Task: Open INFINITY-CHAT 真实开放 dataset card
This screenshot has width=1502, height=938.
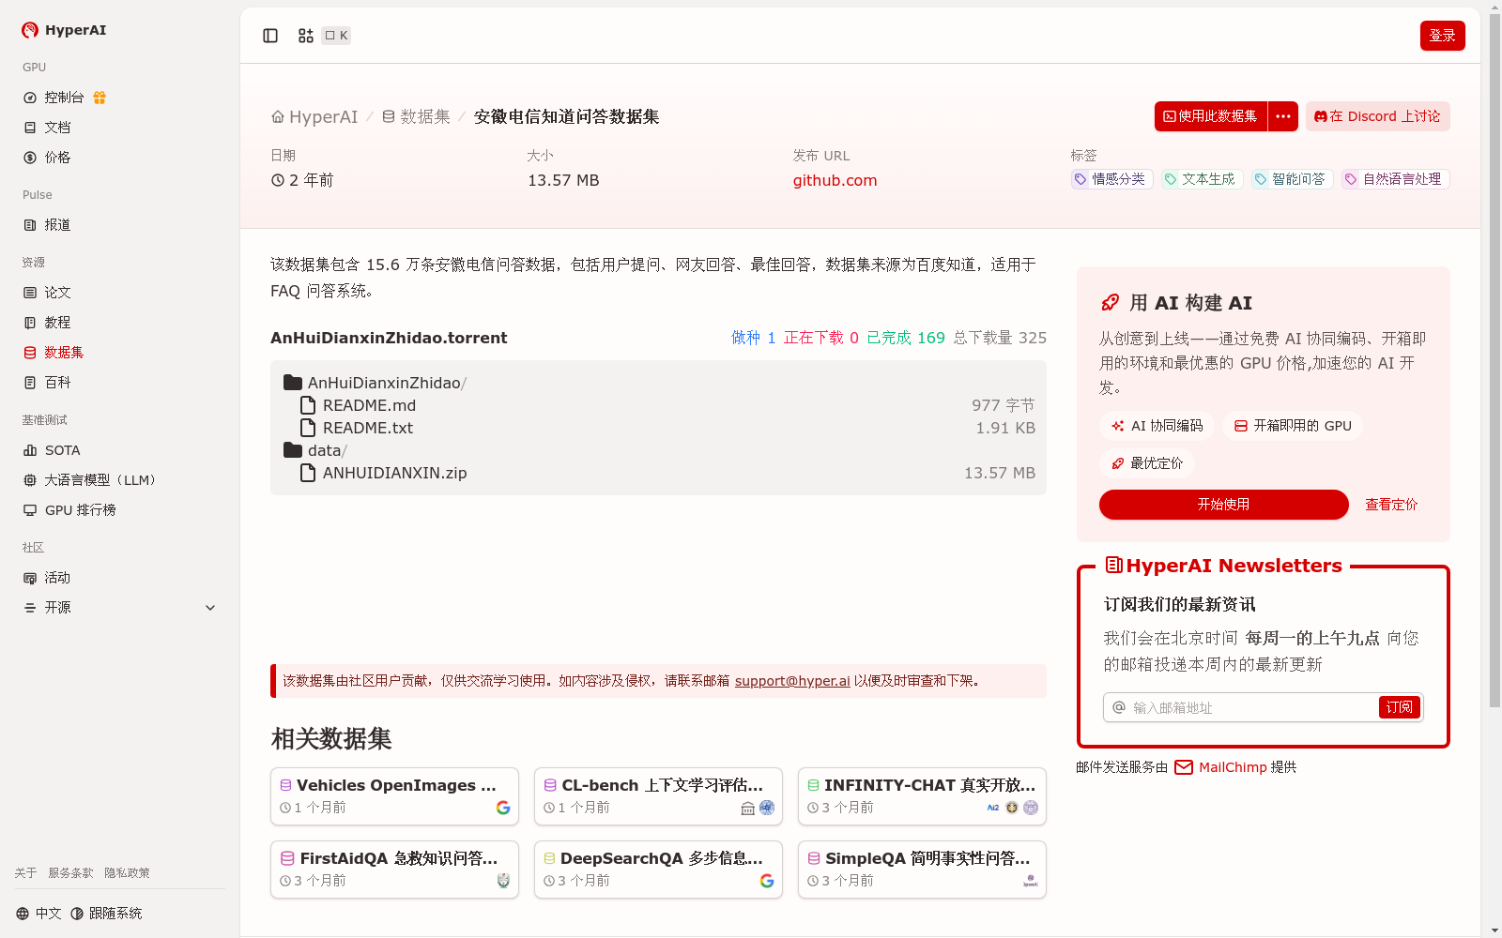Action: pos(922,796)
